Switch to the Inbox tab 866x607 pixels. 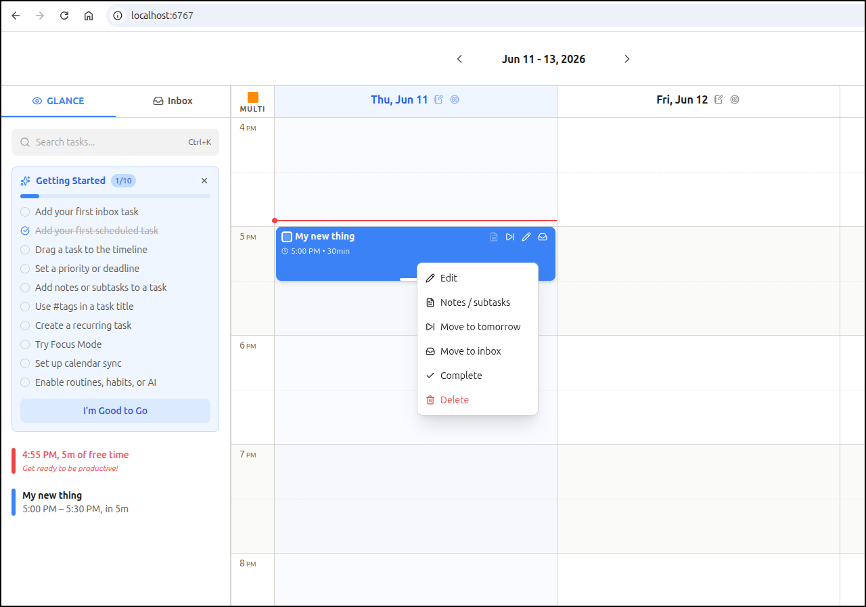coord(173,101)
